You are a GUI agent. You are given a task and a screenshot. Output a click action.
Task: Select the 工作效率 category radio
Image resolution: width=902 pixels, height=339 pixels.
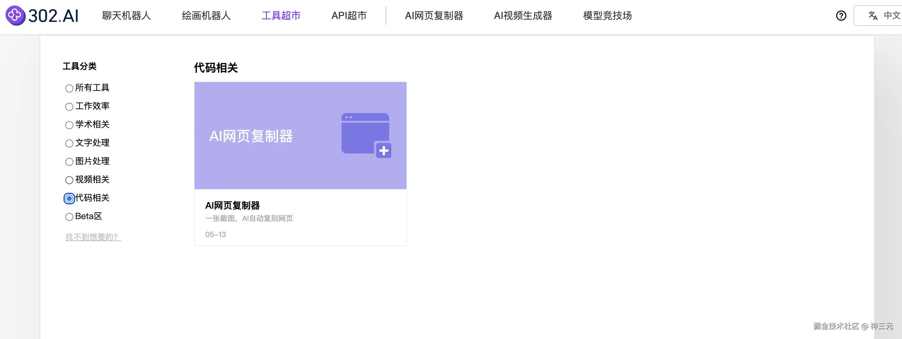pos(69,106)
